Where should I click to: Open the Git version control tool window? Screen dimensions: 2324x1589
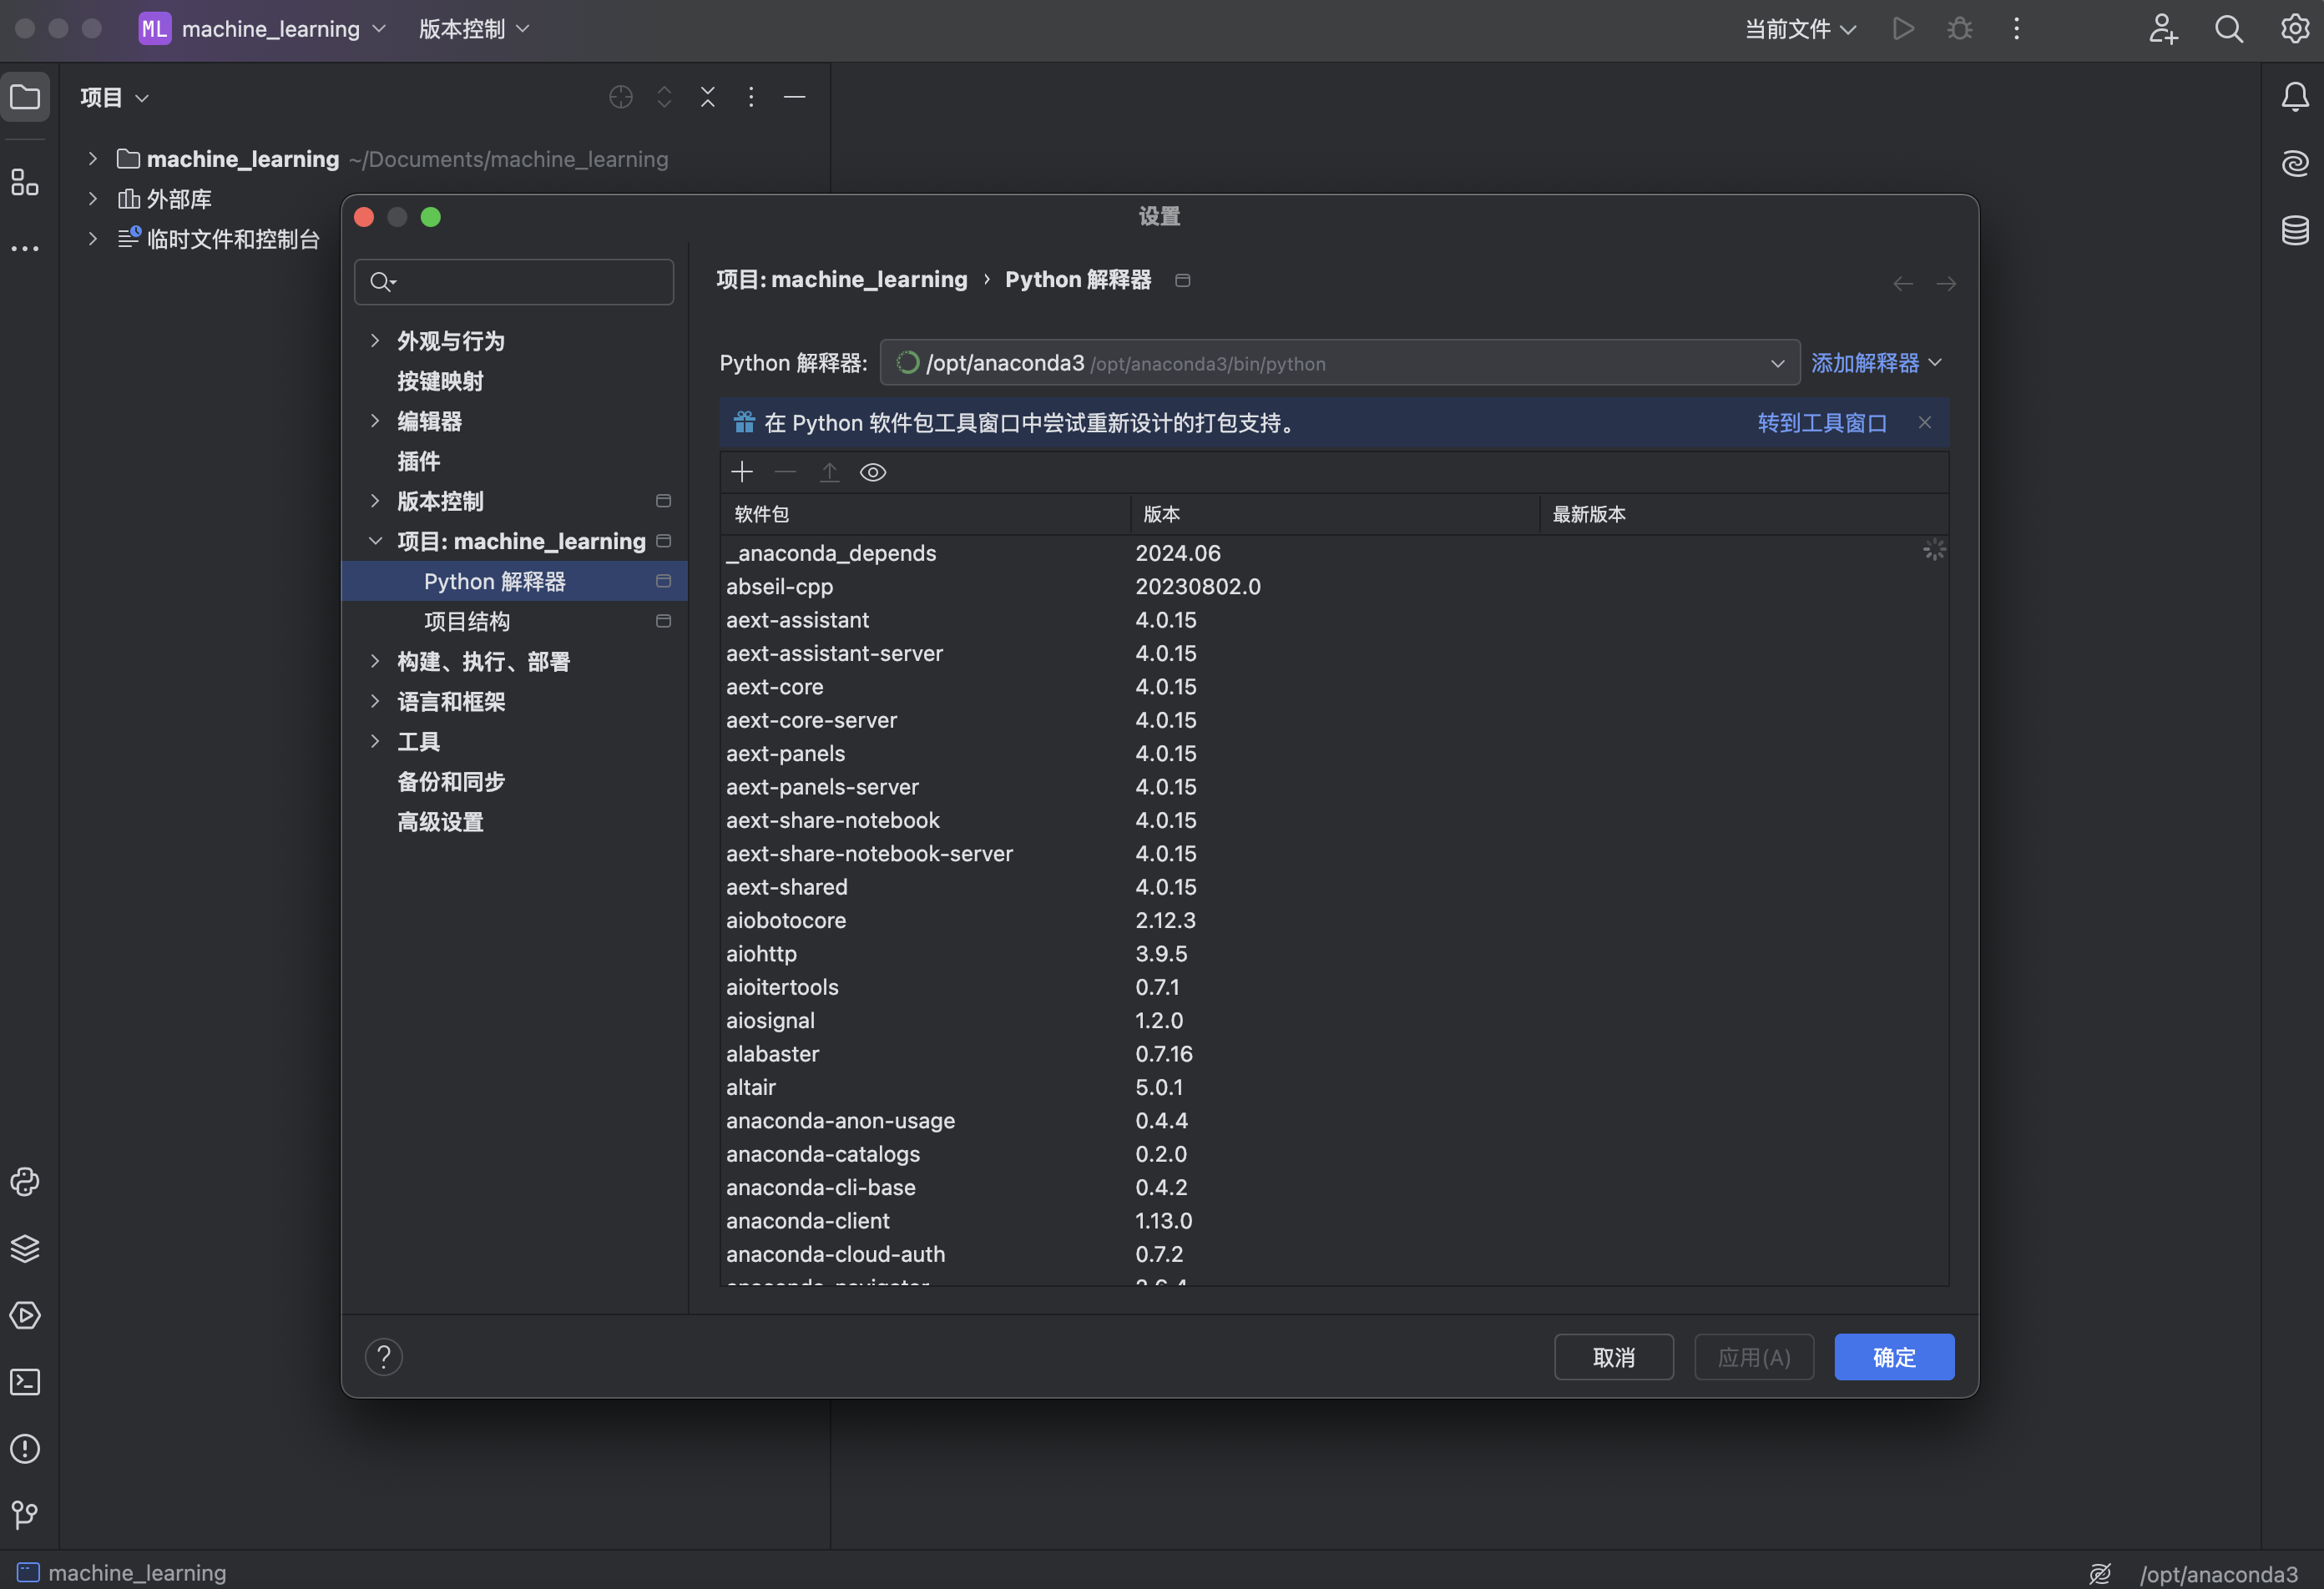[25, 1515]
